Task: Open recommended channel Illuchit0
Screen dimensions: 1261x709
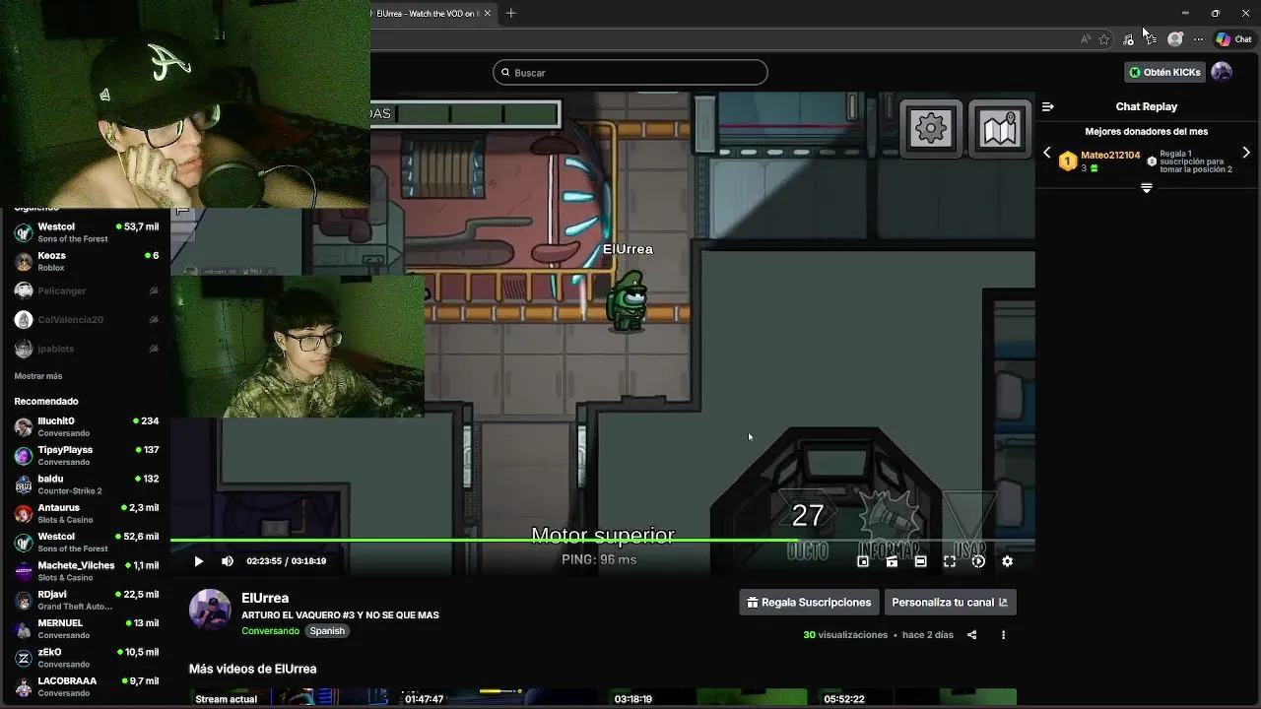Action: (86, 426)
